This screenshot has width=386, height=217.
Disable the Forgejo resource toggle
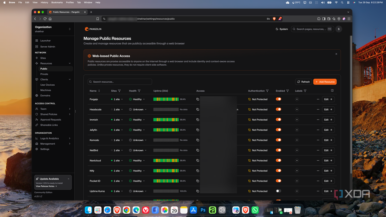coord(278,99)
